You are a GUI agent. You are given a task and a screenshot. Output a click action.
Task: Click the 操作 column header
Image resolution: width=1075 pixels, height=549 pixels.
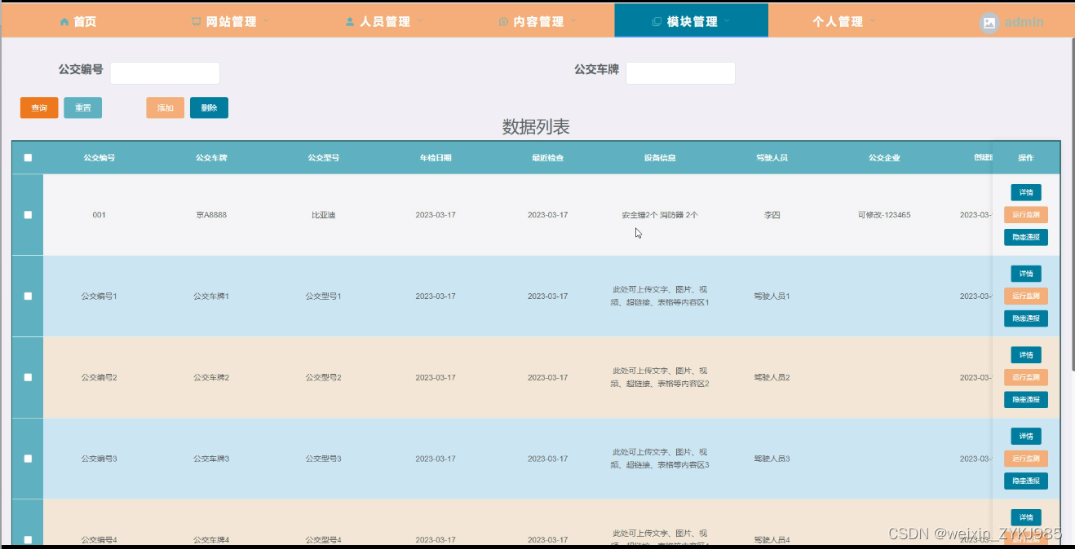click(1026, 158)
